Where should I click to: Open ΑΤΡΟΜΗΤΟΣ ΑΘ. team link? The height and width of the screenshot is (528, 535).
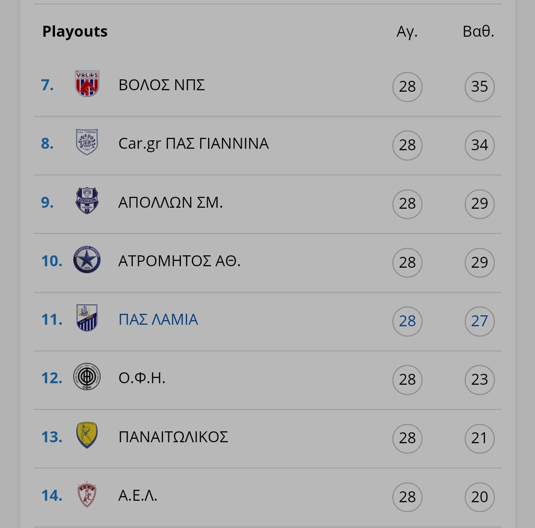pos(179,261)
